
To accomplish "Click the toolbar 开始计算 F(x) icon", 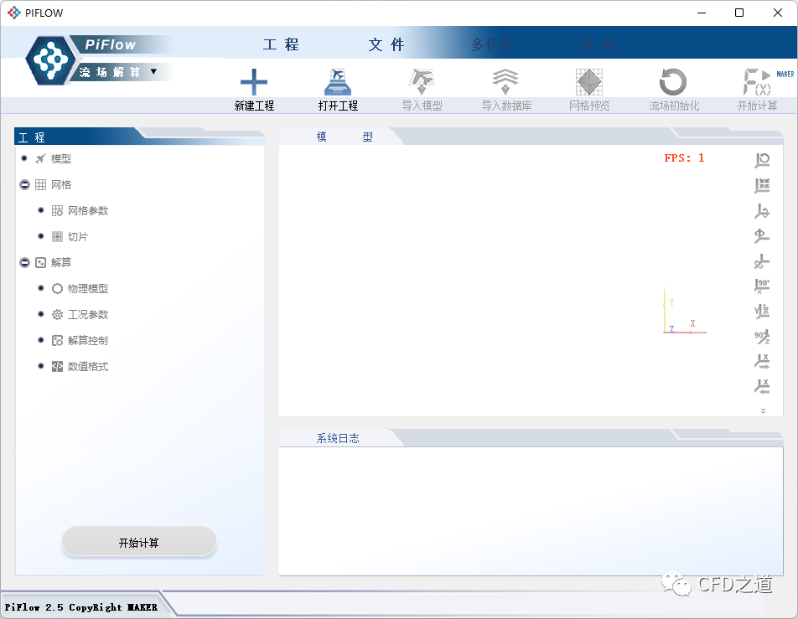I will click(757, 82).
